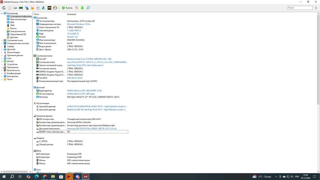
Task: Open the NVIDIA GeForce GTX 1660 SUPER (6 ГБ) link
Action: click(84, 91)
